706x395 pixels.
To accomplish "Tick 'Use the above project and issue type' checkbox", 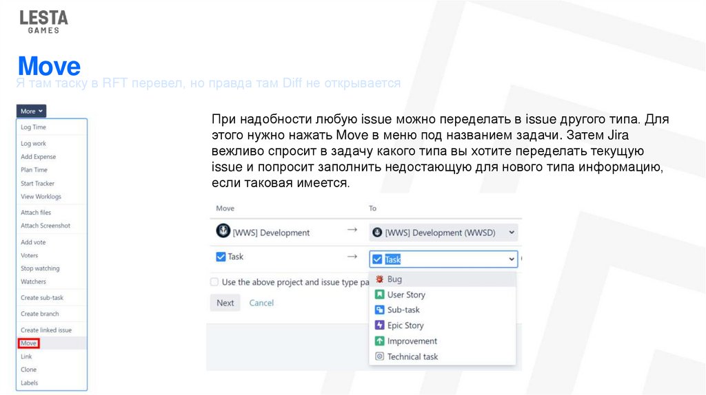I will coord(214,281).
